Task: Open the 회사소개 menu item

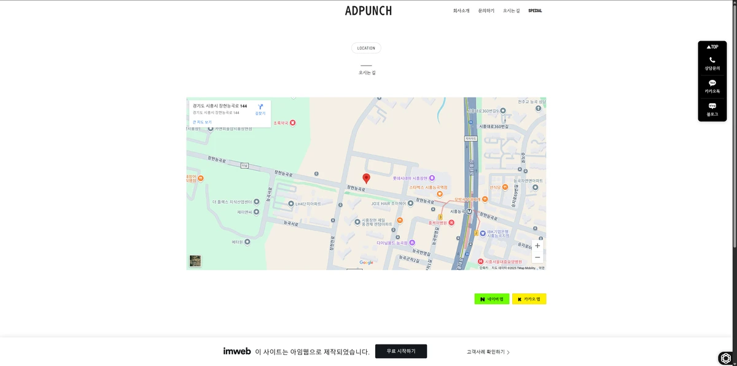Action: coord(461,10)
